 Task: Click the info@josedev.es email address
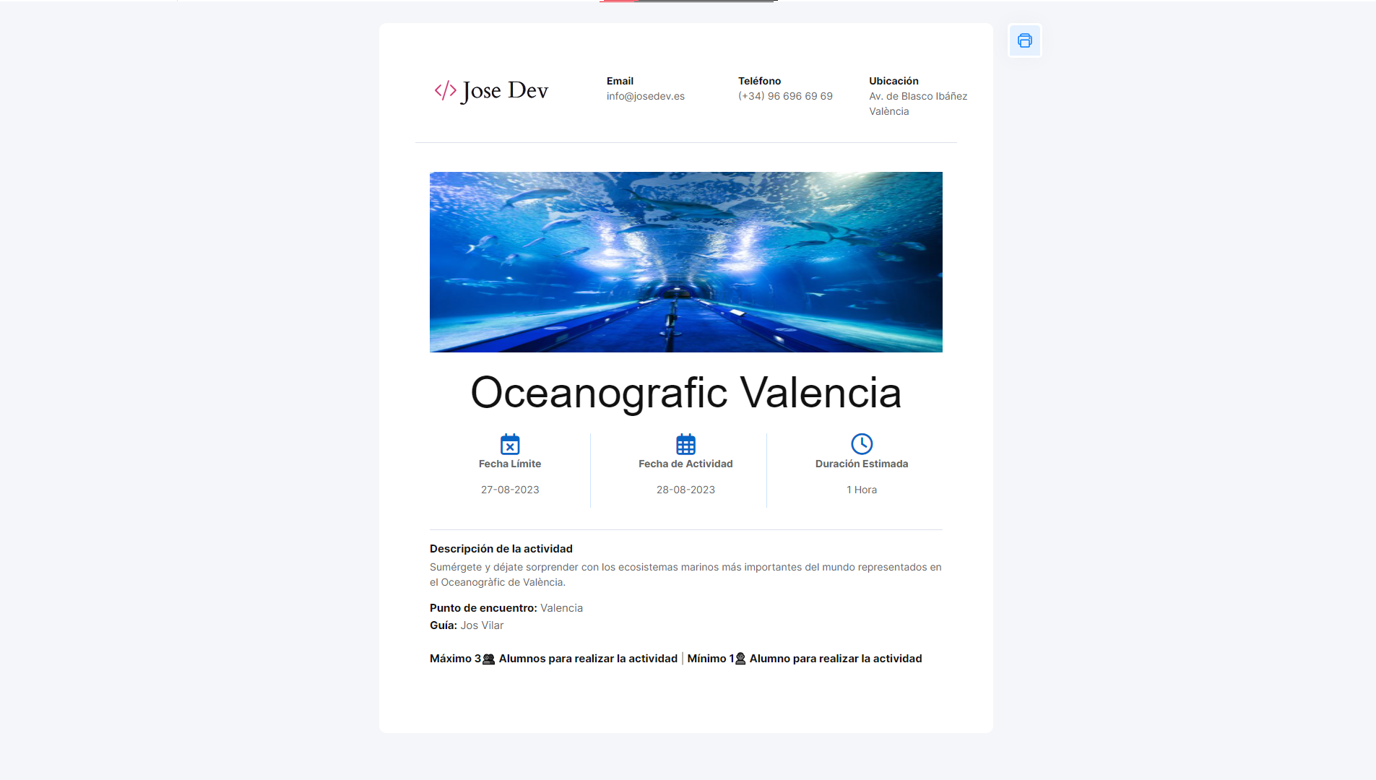645,96
